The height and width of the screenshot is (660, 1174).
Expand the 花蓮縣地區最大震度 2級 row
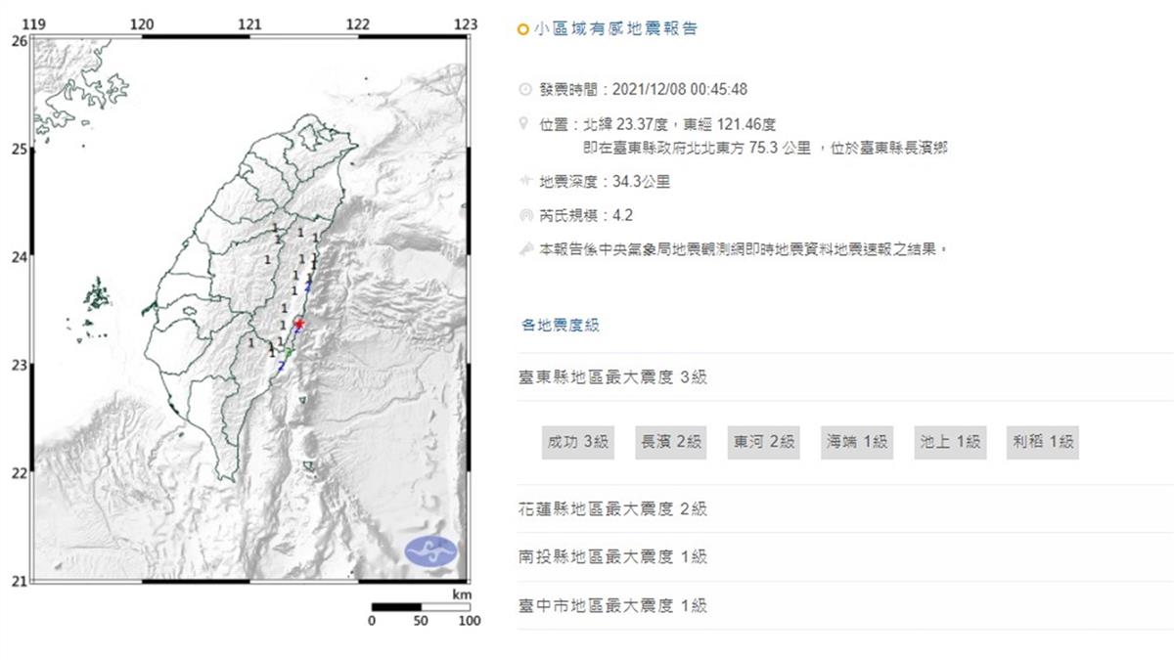[614, 508]
